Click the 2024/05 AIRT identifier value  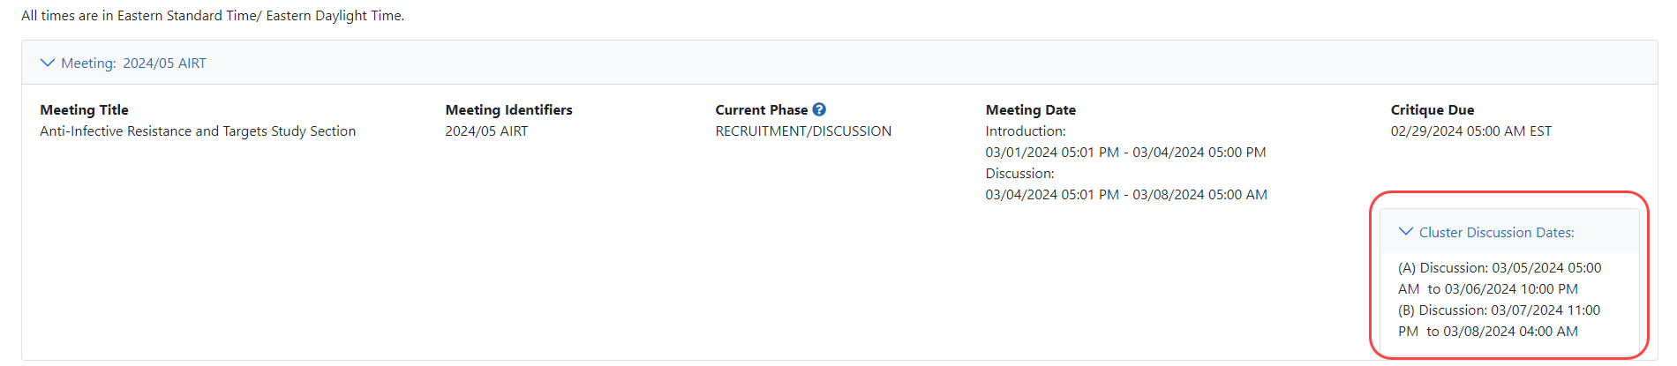(486, 131)
